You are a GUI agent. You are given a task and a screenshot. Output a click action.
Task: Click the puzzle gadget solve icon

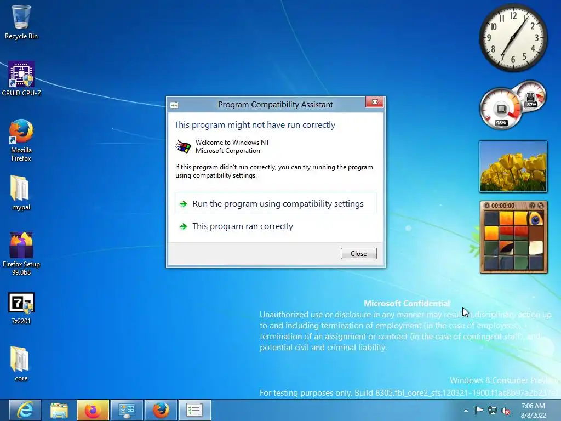[541, 206]
